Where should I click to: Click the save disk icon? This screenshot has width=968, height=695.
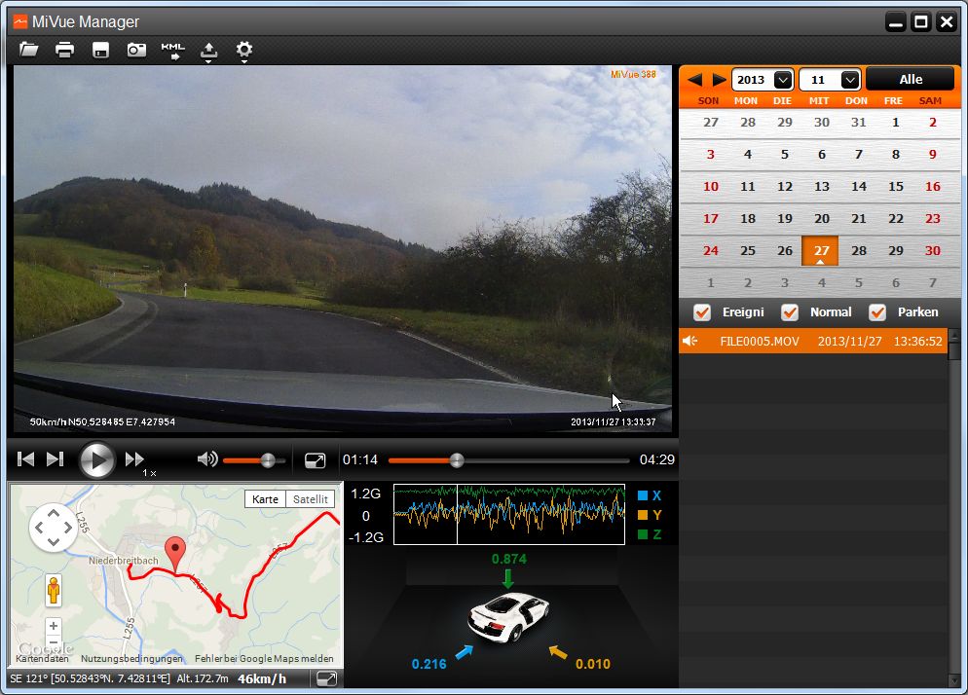(100, 51)
